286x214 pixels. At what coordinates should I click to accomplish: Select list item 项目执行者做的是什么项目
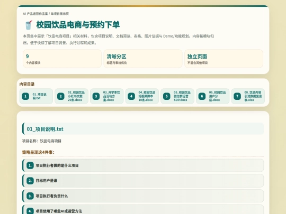pos(143,165)
